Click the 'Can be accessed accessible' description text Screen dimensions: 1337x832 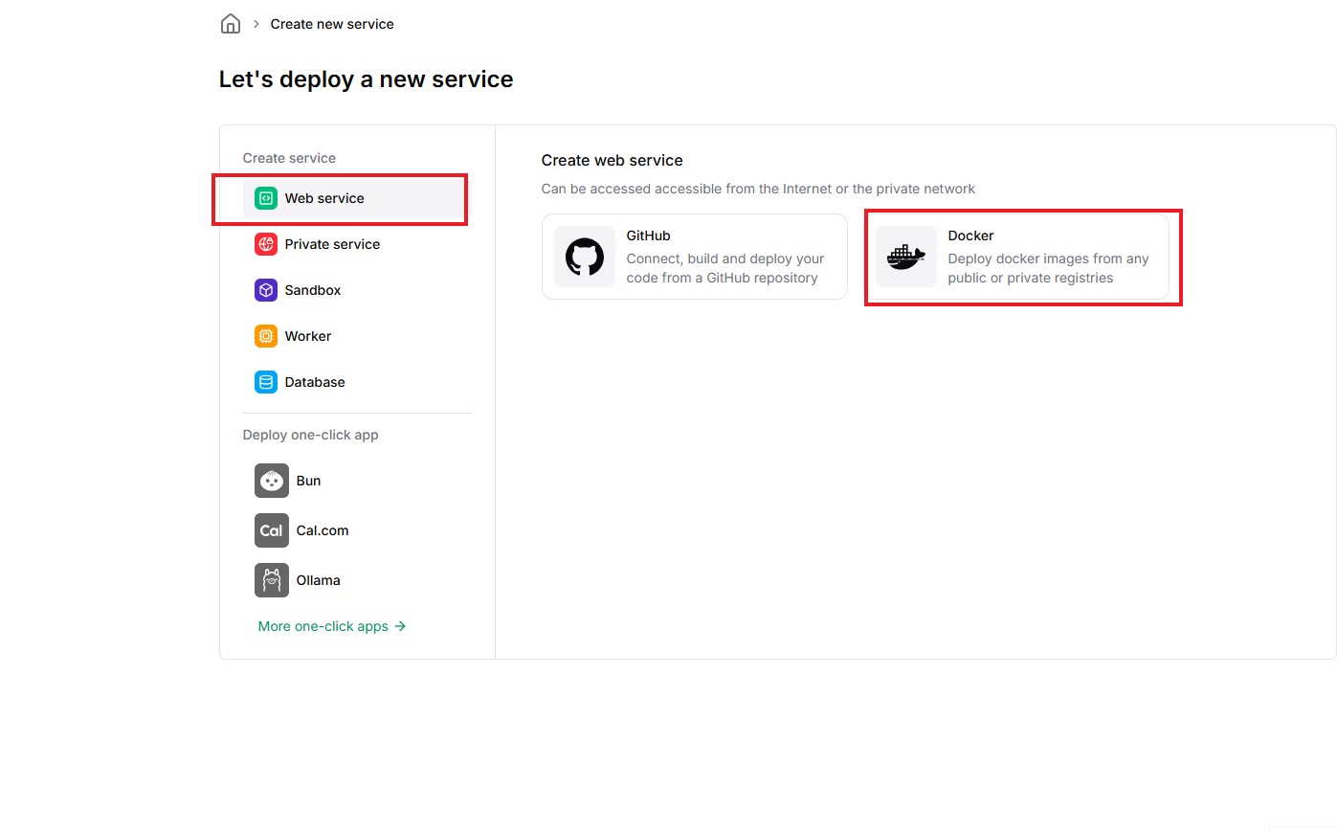pyautogui.click(x=758, y=189)
